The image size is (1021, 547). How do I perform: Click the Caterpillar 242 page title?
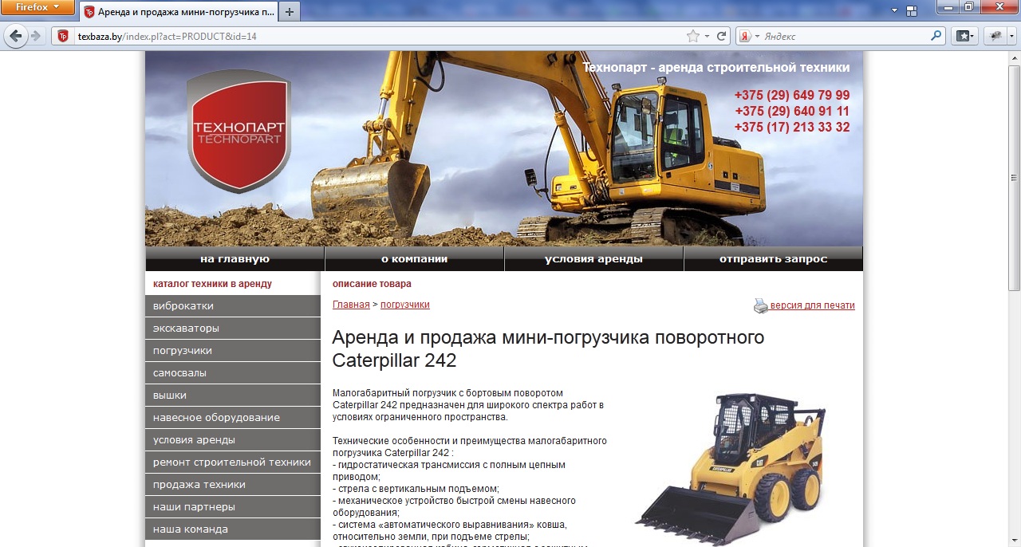pyautogui.click(x=548, y=348)
